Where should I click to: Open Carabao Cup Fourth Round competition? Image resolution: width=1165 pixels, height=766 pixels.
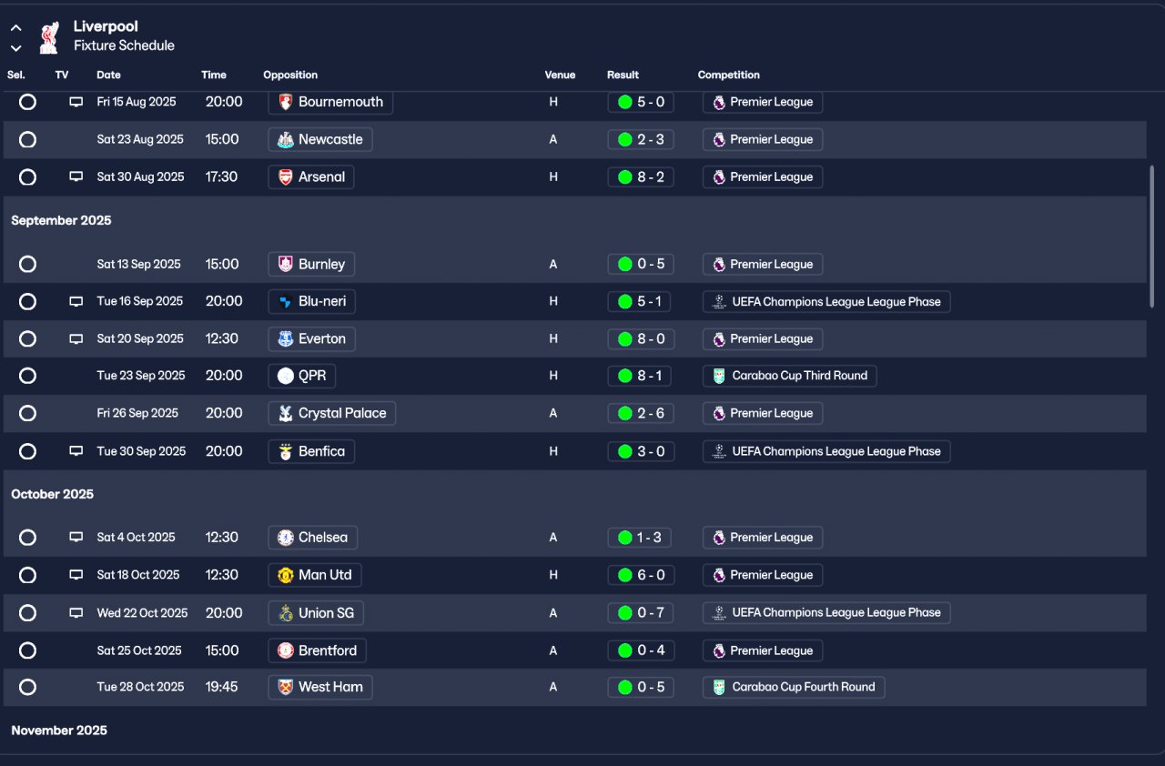(x=793, y=687)
